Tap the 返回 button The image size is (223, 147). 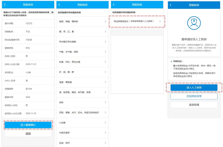tap(28, 134)
